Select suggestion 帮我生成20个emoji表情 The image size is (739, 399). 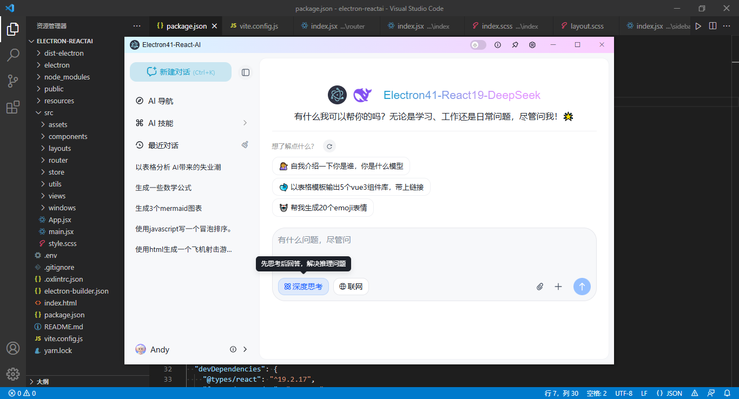323,208
